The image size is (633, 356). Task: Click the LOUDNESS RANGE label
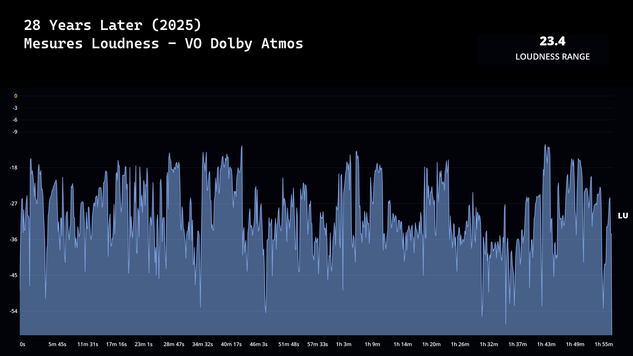[552, 57]
